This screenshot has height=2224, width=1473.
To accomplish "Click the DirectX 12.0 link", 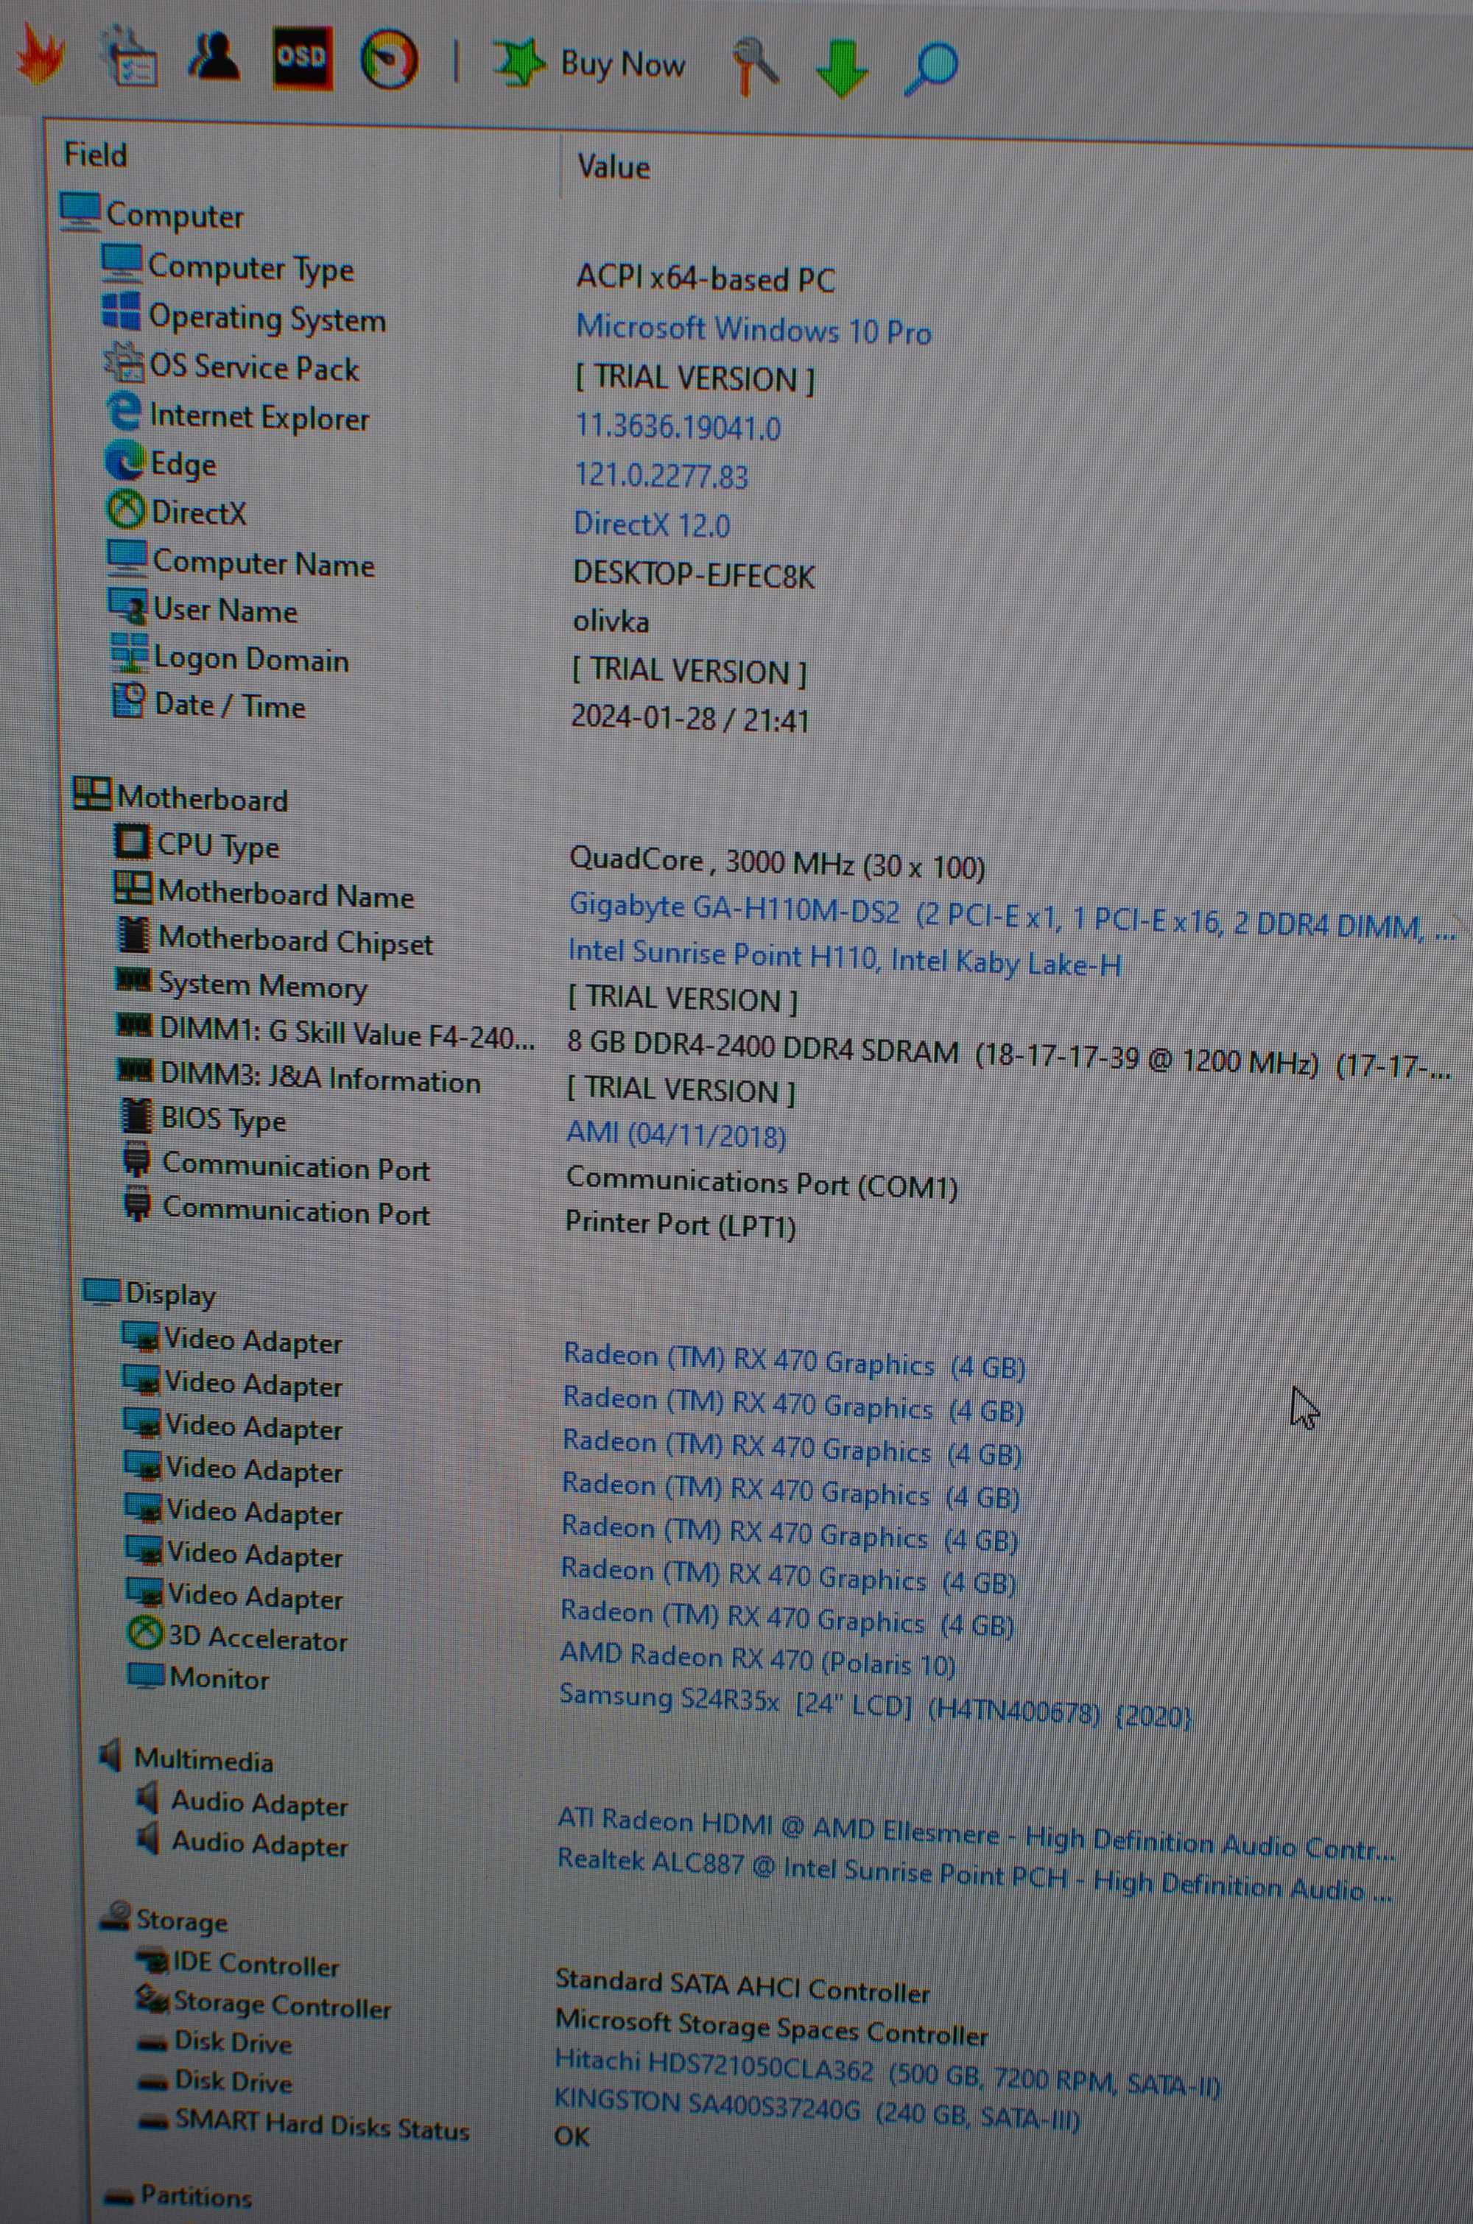I will click(x=652, y=524).
